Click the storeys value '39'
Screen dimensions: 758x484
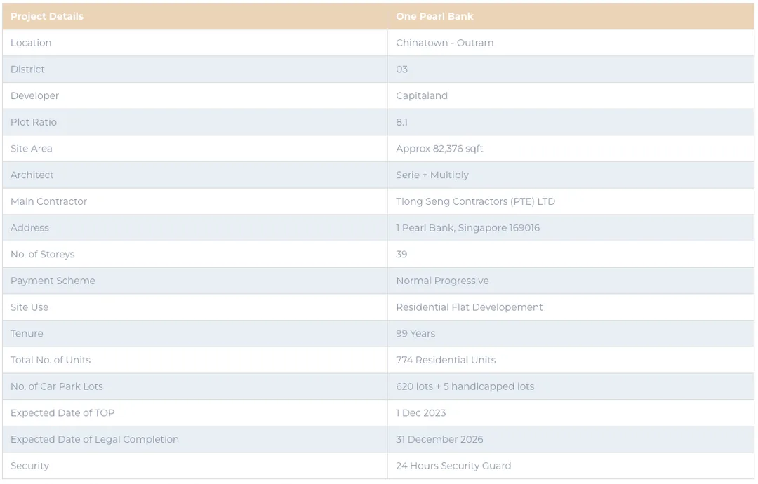[x=401, y=255]
